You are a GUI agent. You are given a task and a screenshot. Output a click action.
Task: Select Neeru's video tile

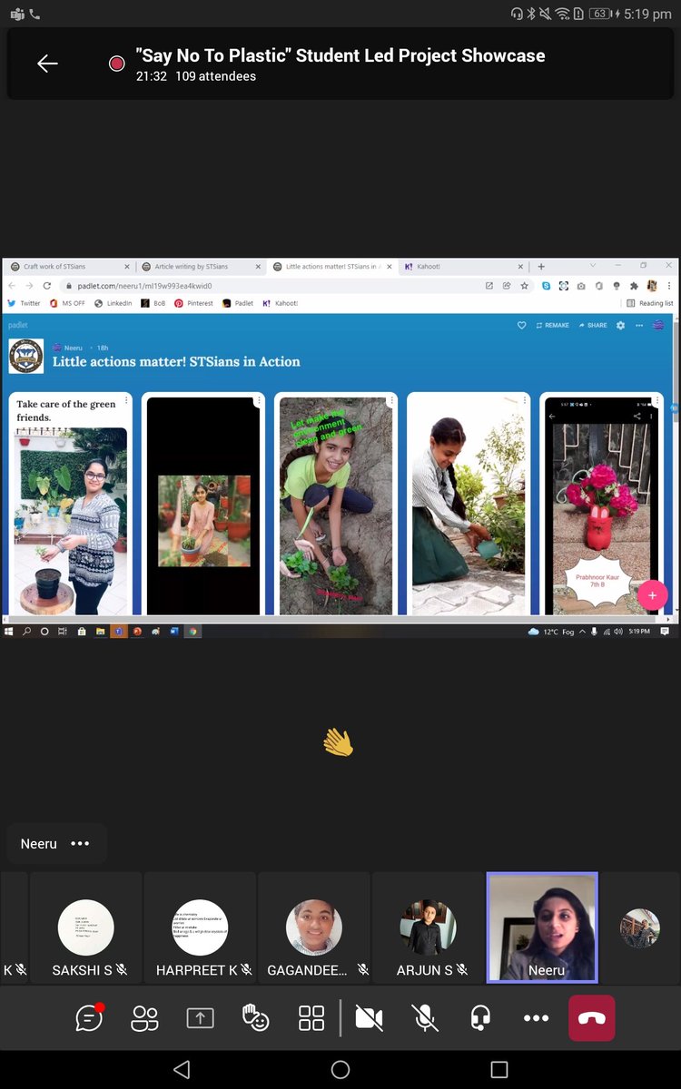[542, 927]
